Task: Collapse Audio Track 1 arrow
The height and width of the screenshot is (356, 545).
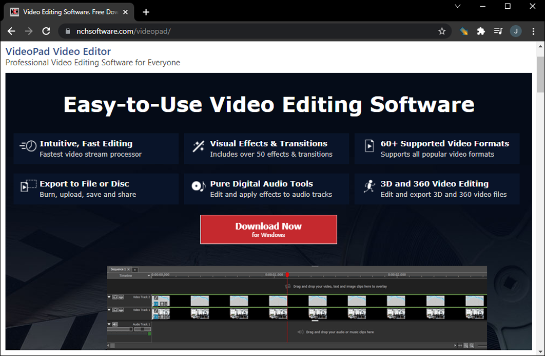Action: (x=109, y=324)
